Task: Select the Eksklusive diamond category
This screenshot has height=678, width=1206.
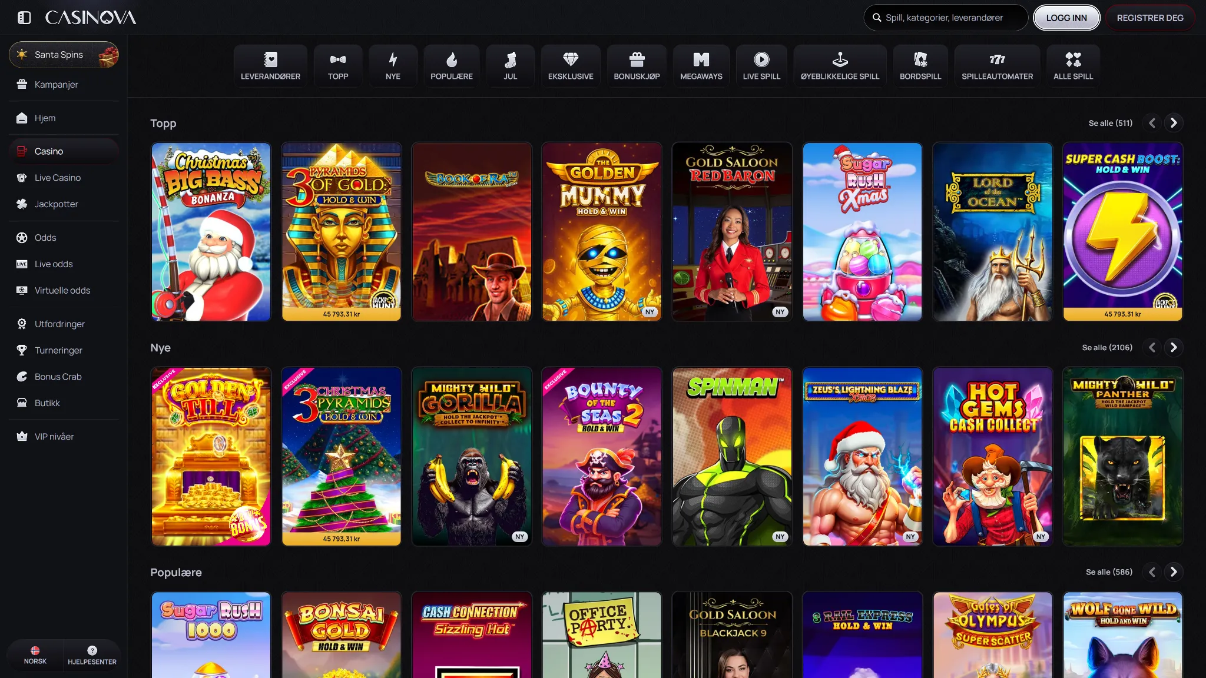Action: tap(570, 66)
